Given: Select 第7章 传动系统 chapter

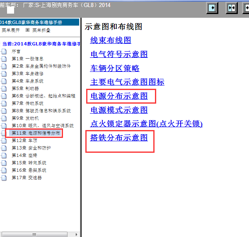Looking at the screenshot, I should click(x=27, y=103).
